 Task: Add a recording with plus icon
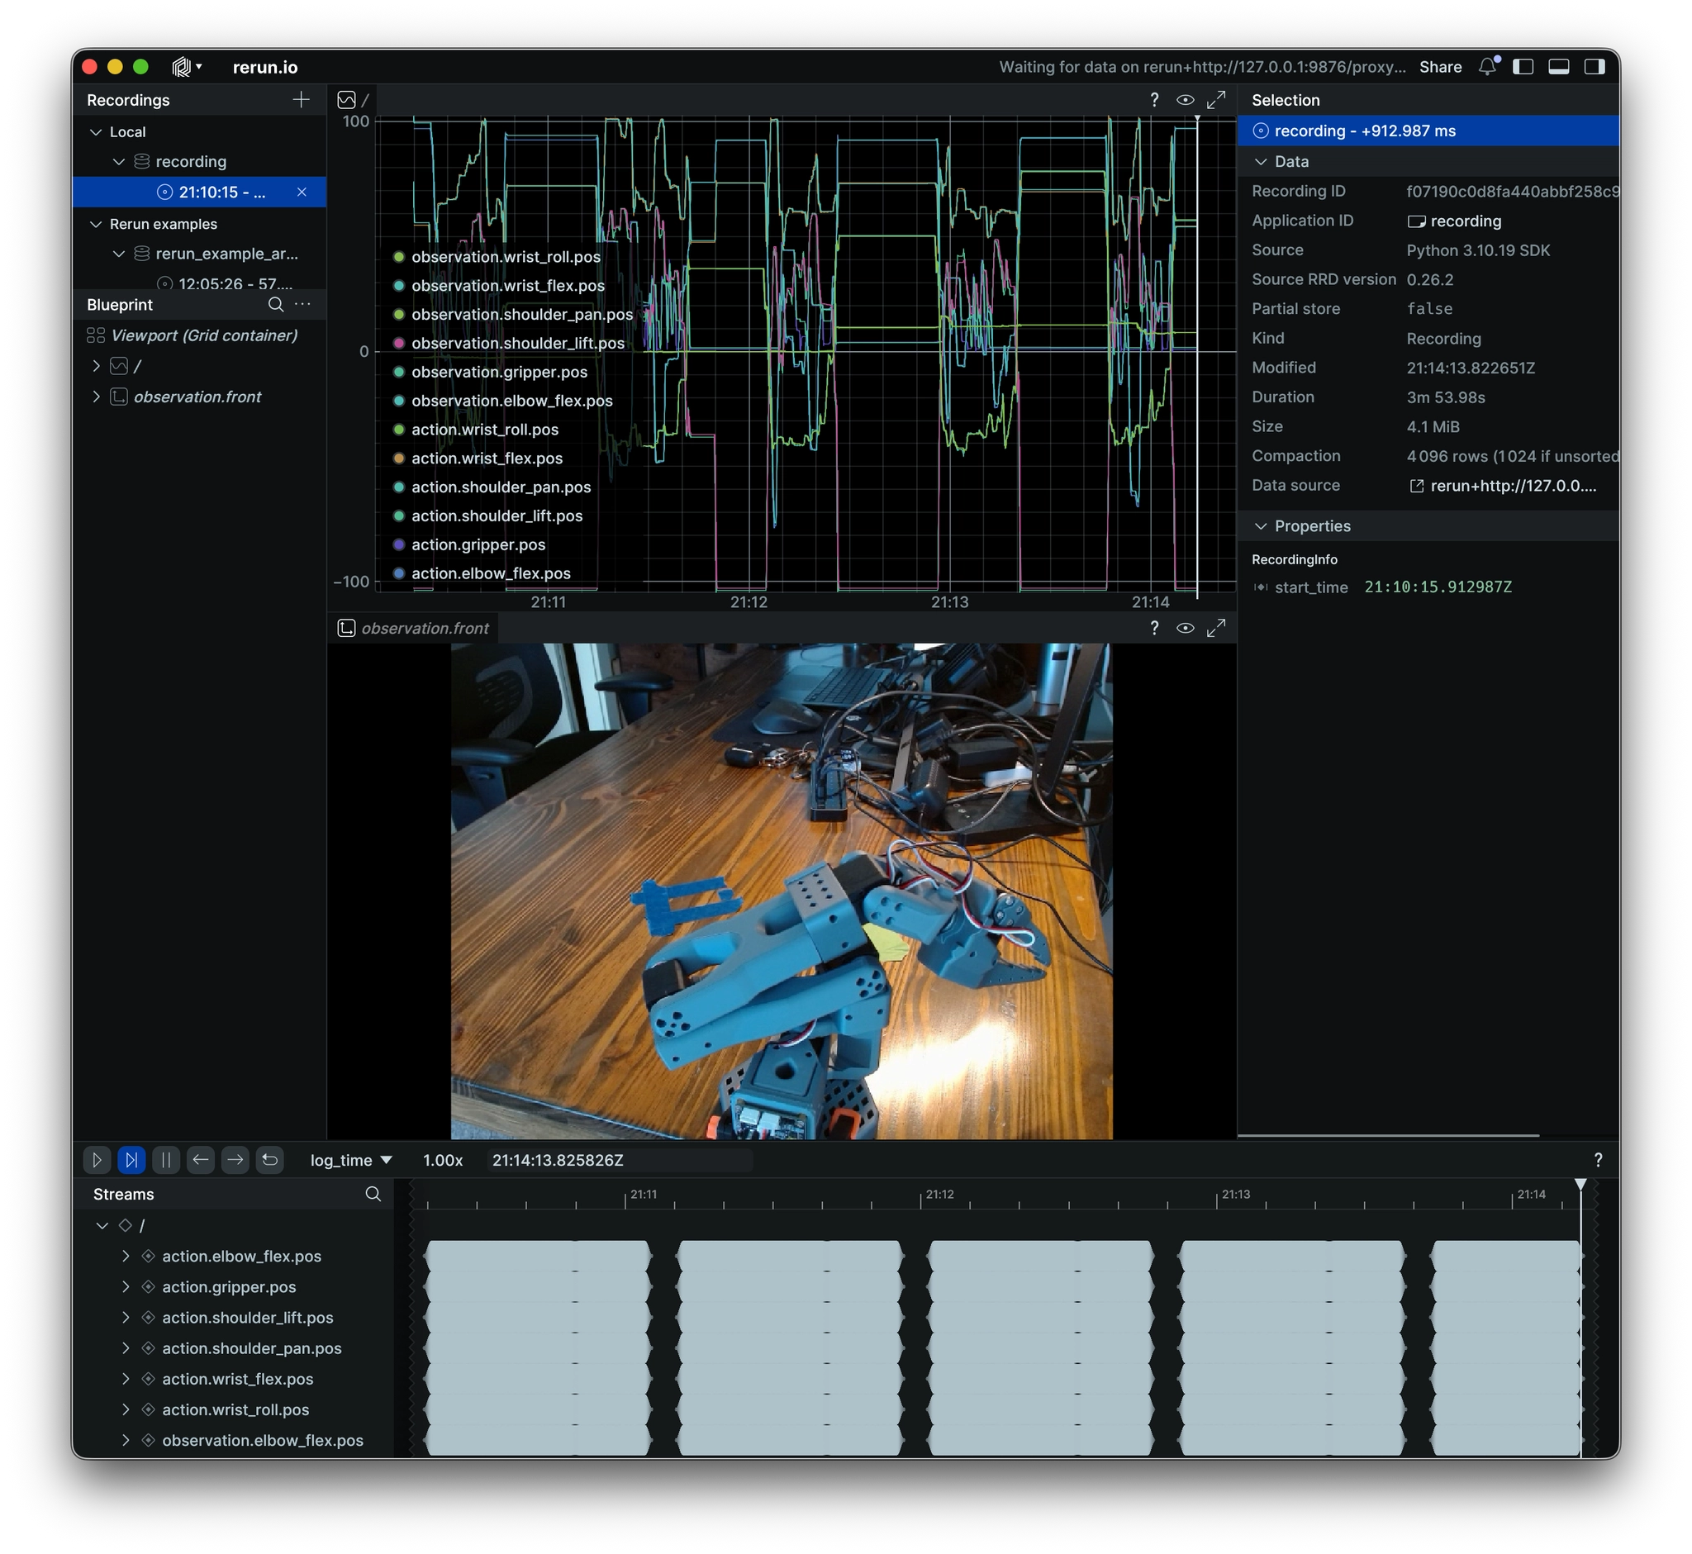pyautogui.click(x=301, y=100)
